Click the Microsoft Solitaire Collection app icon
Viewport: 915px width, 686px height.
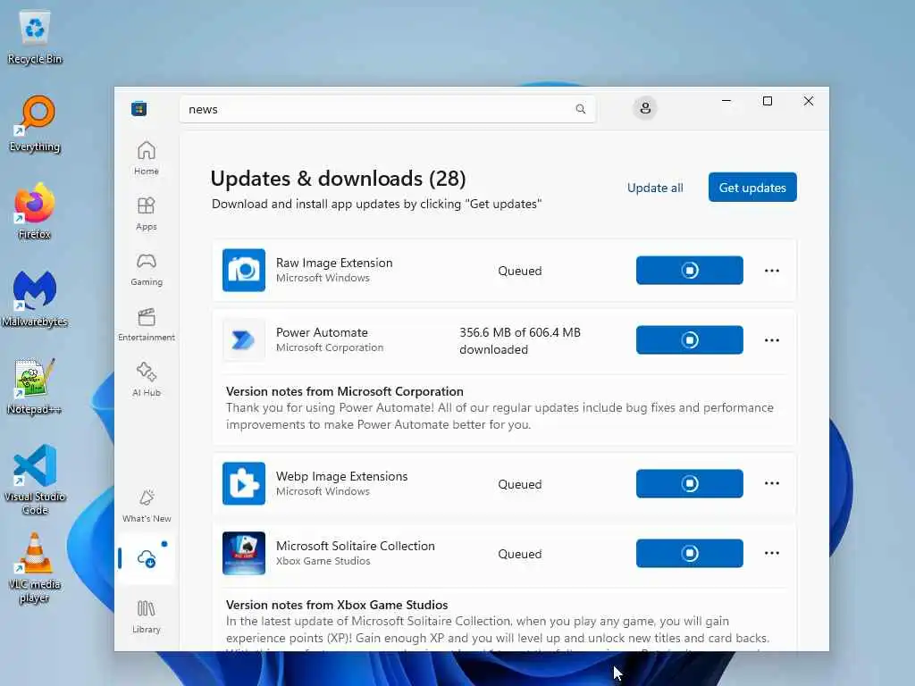coord(244,553)
